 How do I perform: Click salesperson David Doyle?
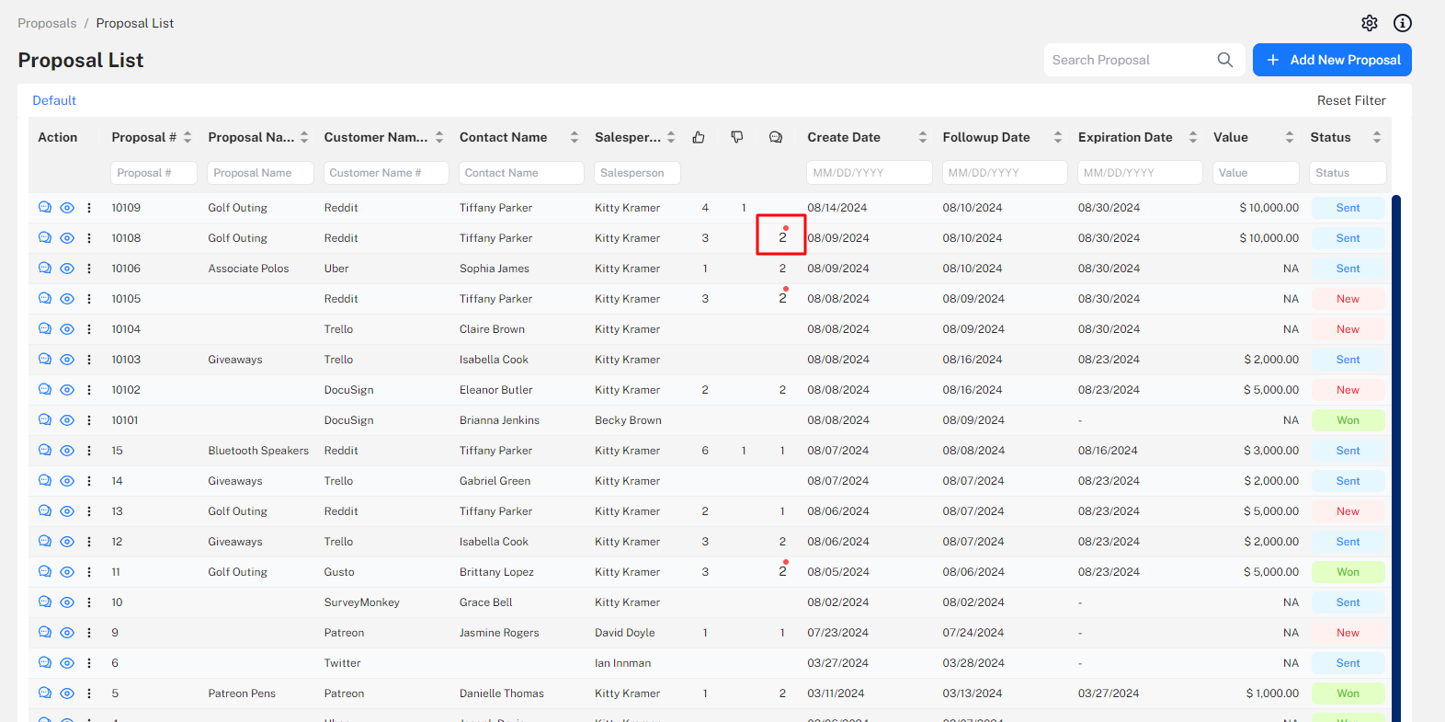tap(625, 633)
